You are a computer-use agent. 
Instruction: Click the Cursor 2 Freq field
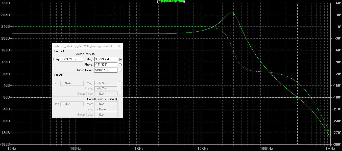(x=72, y=83)
